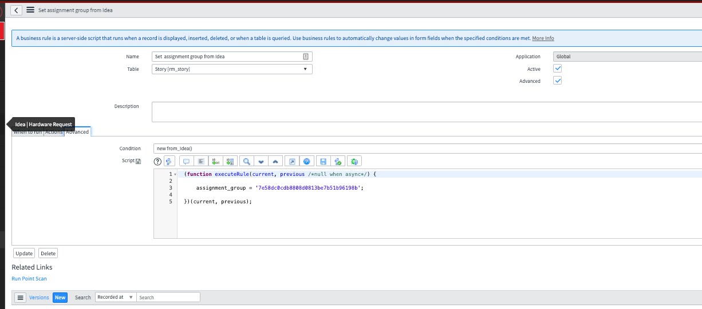This screenshot has width=702, height=309.
Task: Click the magnifier search icon in script toolbar
Action: click(246, 162)
